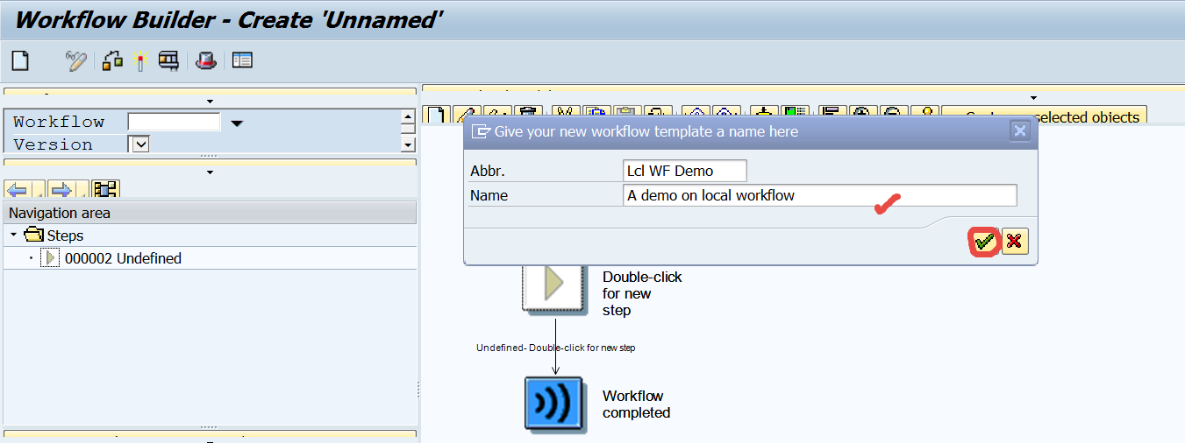Open the dropdown arrow next to Workflow field
Viewport: 1185px width, 443px height.
237,123
